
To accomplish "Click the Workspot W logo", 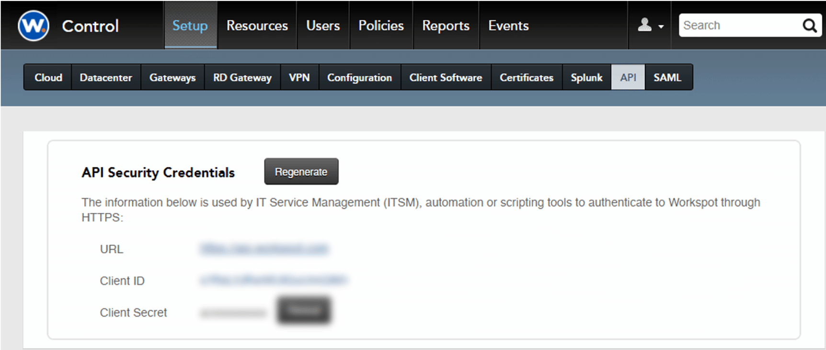I will click(x=34, y=25).
